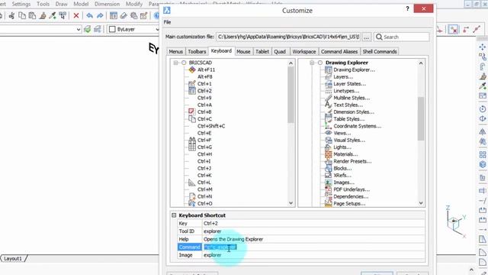Click the BricsCAD logo in Customize title bar

tap(167, 10)
